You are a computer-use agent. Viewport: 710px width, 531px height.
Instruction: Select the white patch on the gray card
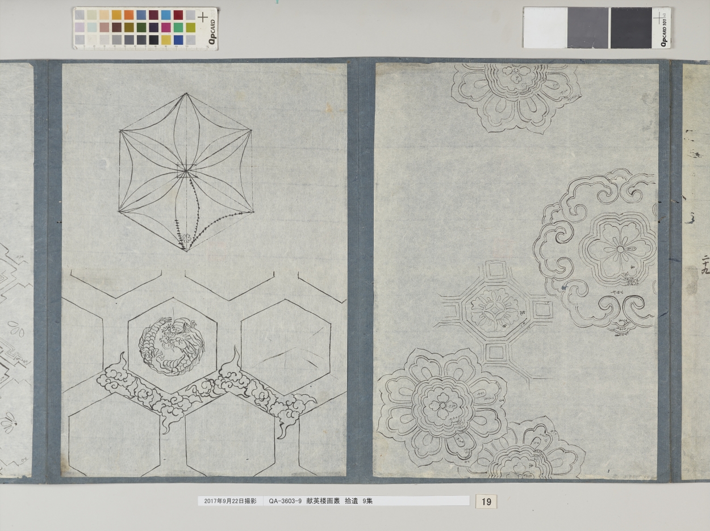coord(545,28)
